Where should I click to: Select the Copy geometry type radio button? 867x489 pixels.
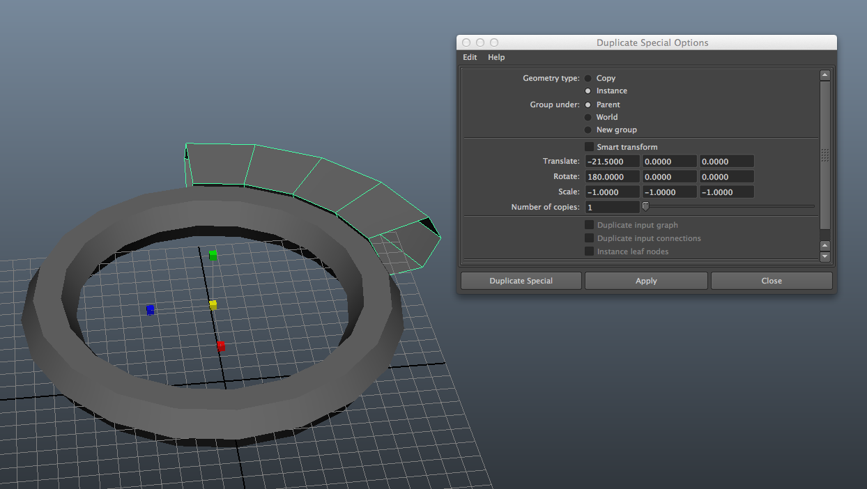pos(588,78)
